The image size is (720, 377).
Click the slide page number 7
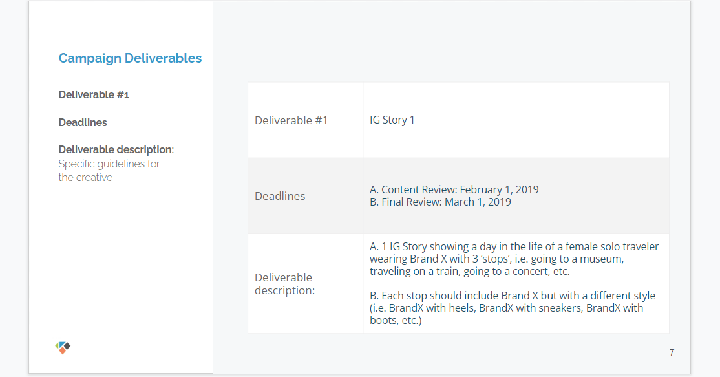pos(672,352)
